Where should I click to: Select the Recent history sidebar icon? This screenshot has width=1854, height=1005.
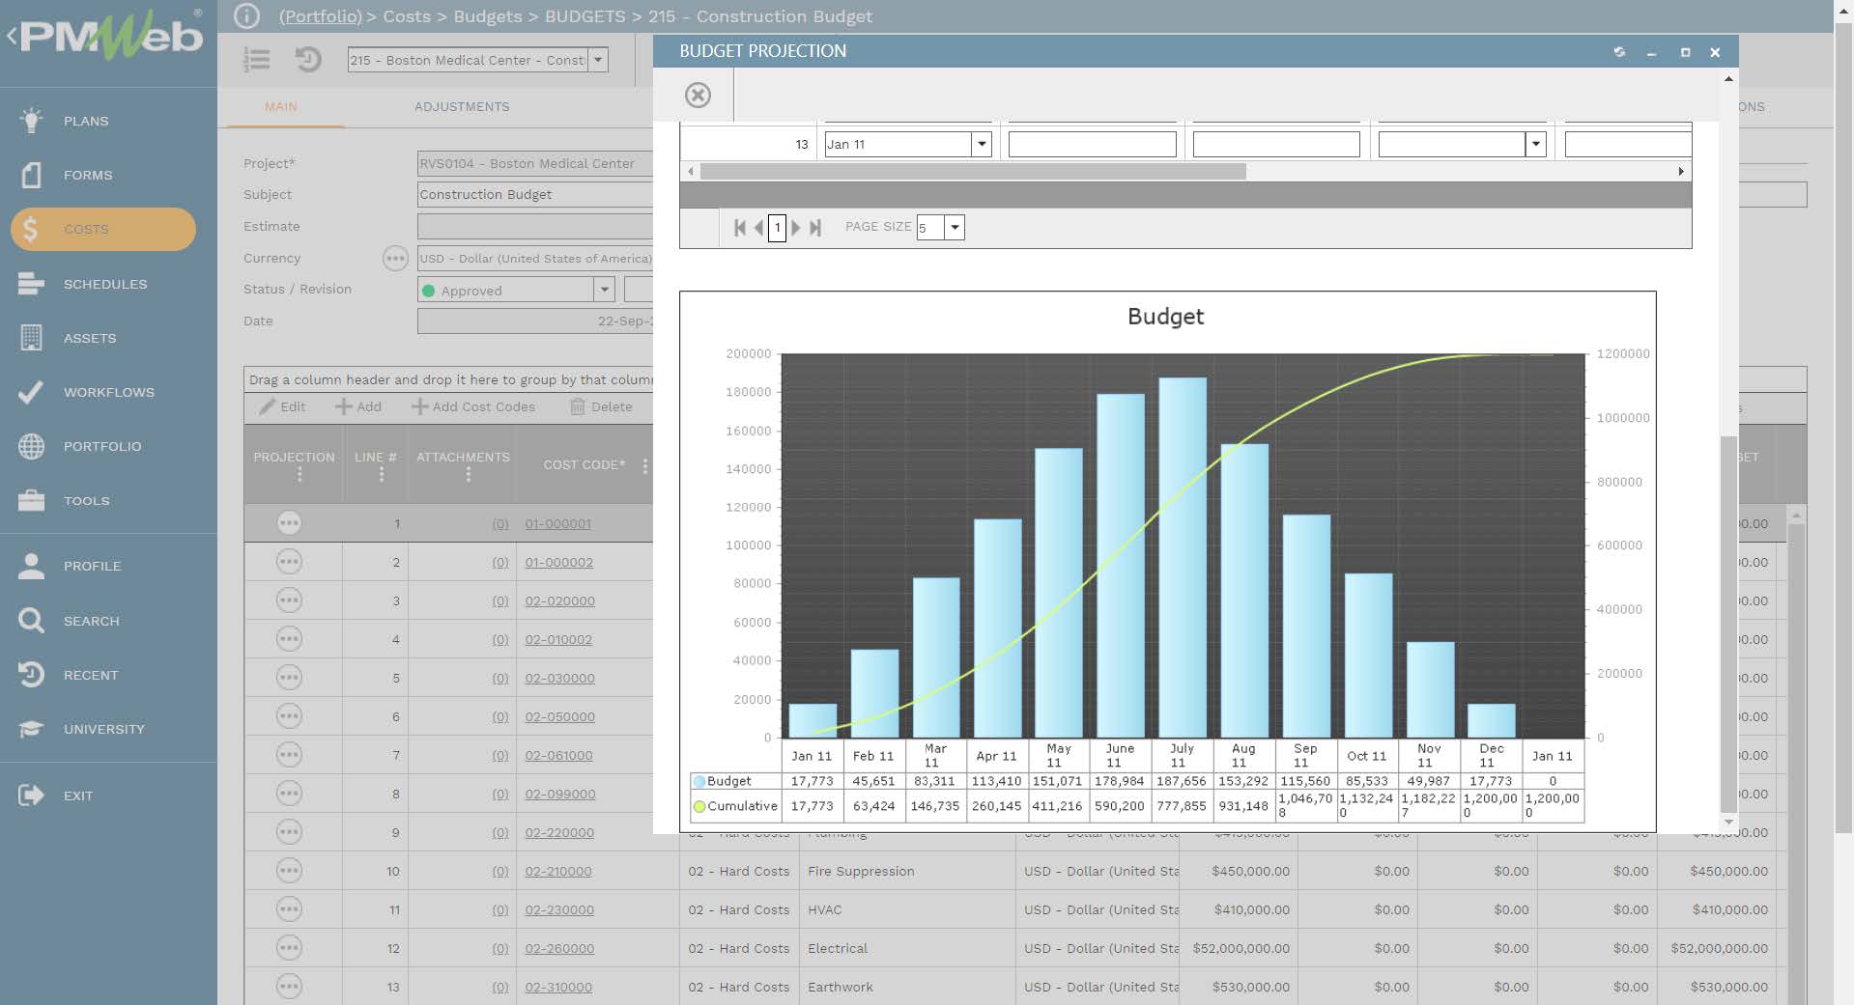coord(32,674)
